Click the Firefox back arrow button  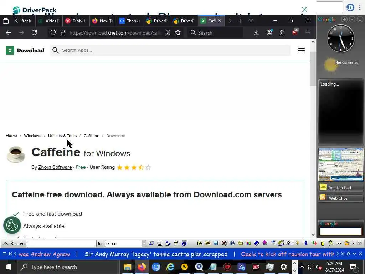coord(9,32)
